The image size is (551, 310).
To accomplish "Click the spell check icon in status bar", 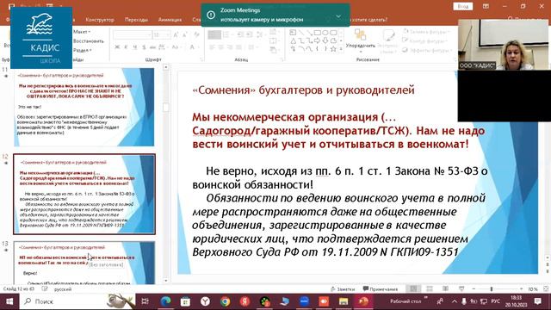I will click(45, 289).
